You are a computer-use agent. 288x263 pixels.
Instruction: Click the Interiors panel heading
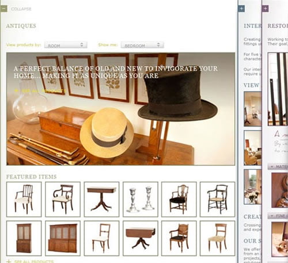tap(252, 26)
